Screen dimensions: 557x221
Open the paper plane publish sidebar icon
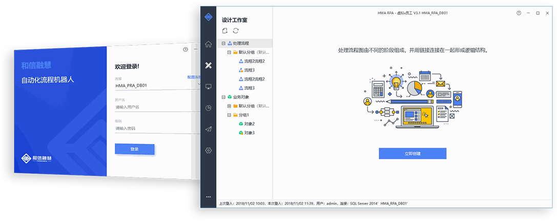(209, 129)
